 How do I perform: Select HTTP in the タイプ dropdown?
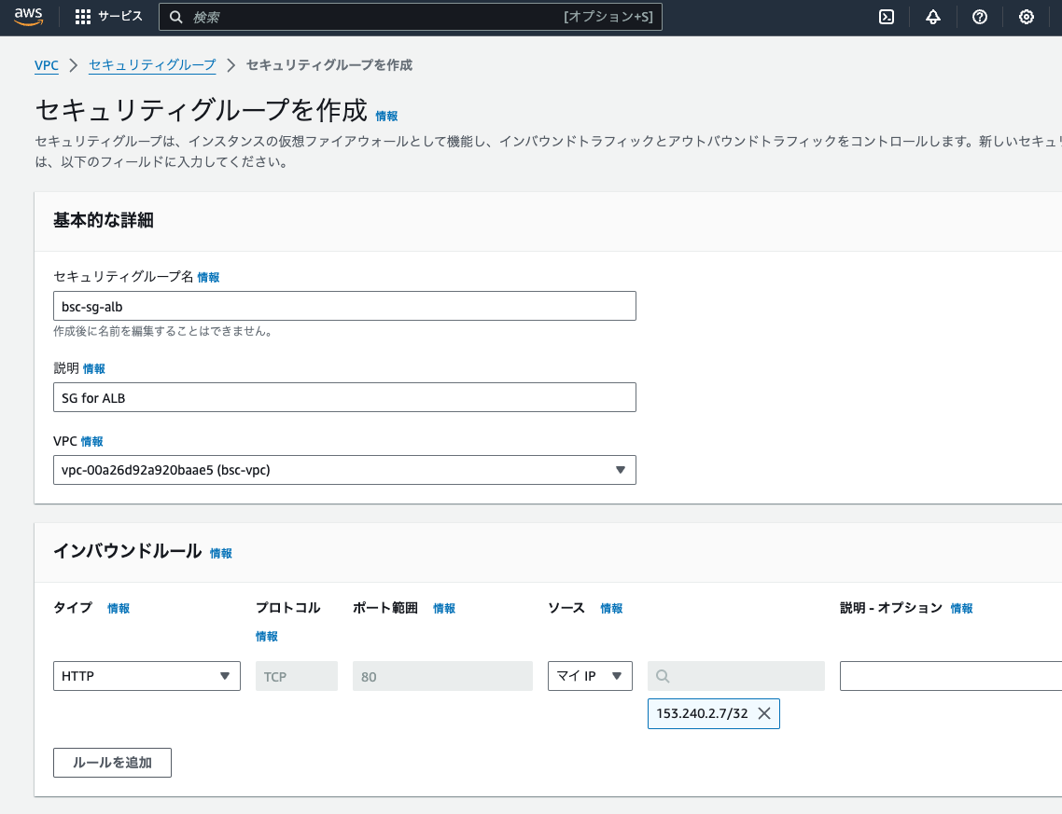click(x=146, y=675)
